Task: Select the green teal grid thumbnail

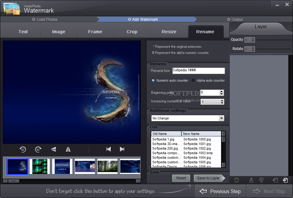Action: tap(40, 166)
